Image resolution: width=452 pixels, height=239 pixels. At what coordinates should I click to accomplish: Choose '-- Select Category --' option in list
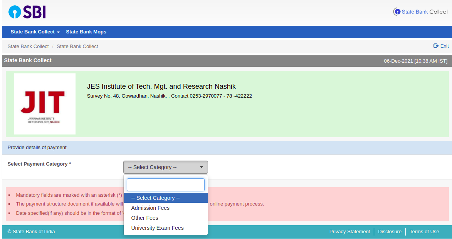(x=165, y=198)
